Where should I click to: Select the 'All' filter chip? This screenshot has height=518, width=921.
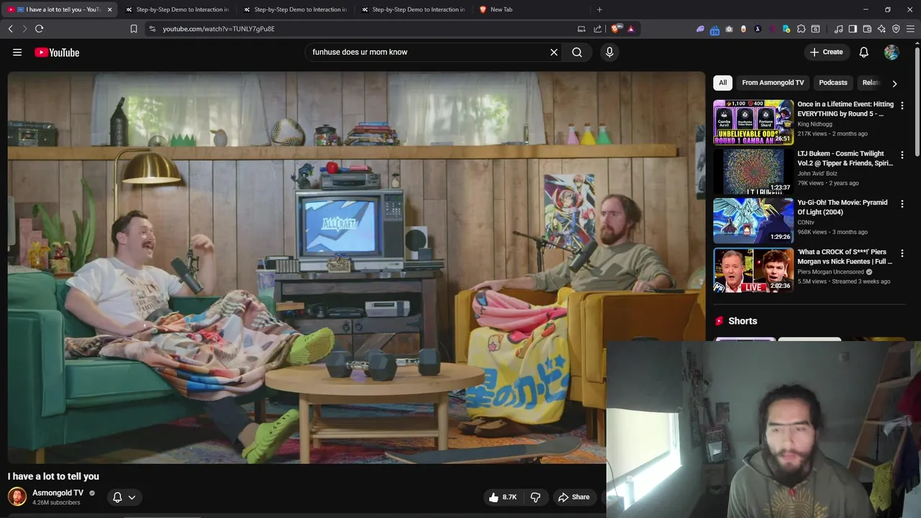(x=722, y=83)
